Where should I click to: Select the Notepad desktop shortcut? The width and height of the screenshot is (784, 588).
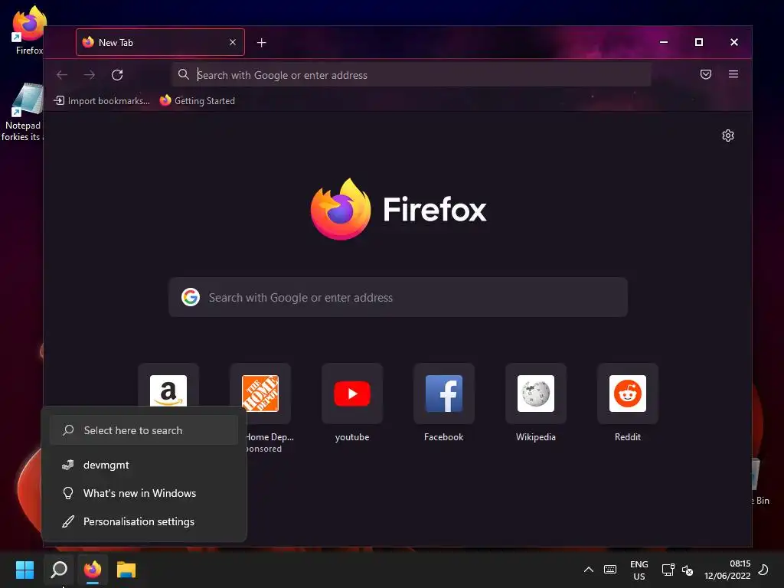(22, 113)
